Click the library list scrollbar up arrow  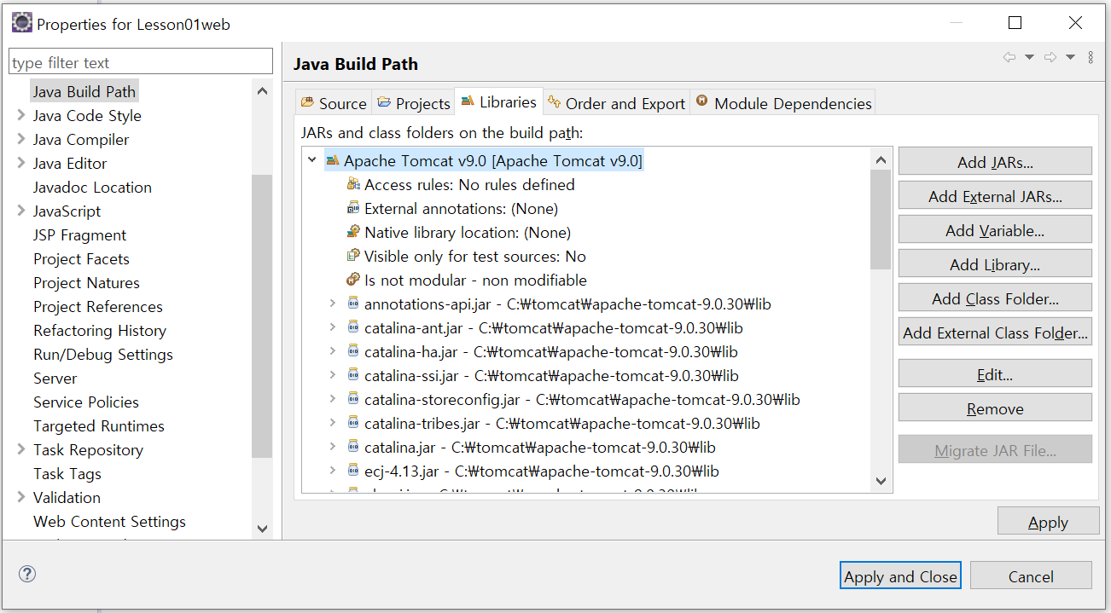[x=881, y=159]
